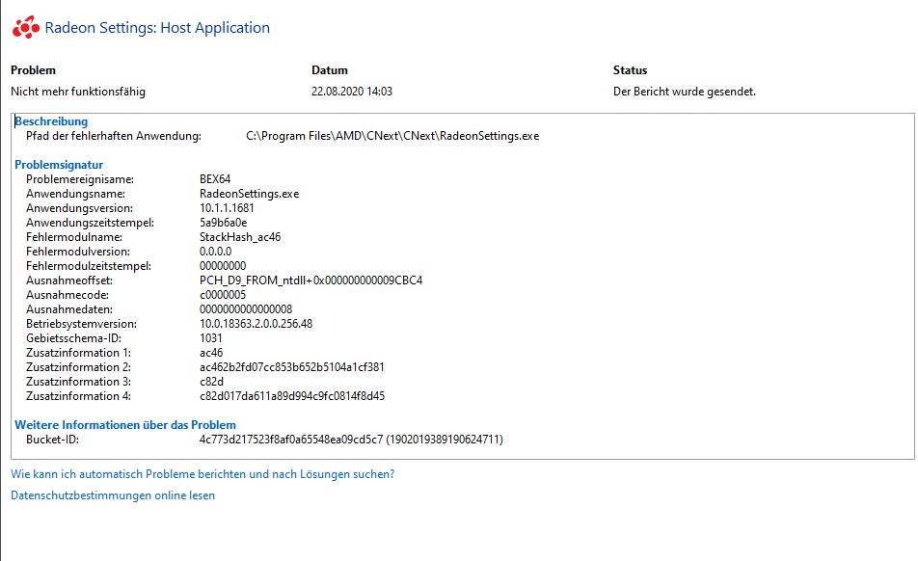This screenshot has height=561, width=918.
Task: Click the exception code c0000005
Action: pos(223,295)
